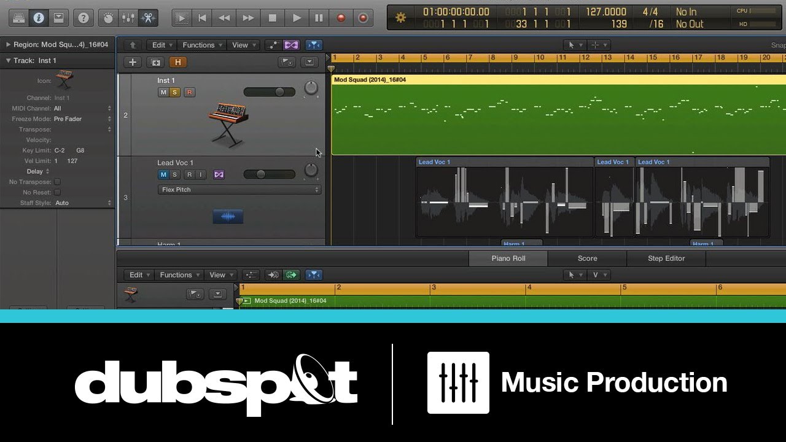Viewport: 786px width, 442px height.
Task: Open the Piano Roll Edit menu
Action: click(139, 275)
